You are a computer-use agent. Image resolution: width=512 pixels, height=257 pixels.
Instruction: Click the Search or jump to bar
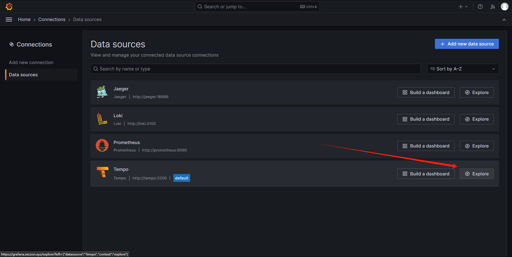pyautogui.click(x=251, y=7)
